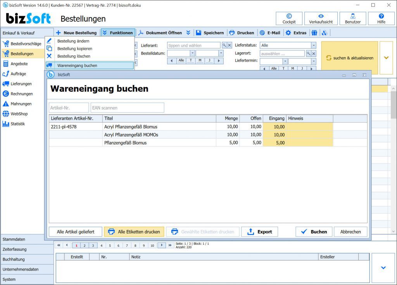Toggle the T day filter under Liefertermin
Image resolution: width=397 pixels, height=285 pixels.
pos(283,68)
